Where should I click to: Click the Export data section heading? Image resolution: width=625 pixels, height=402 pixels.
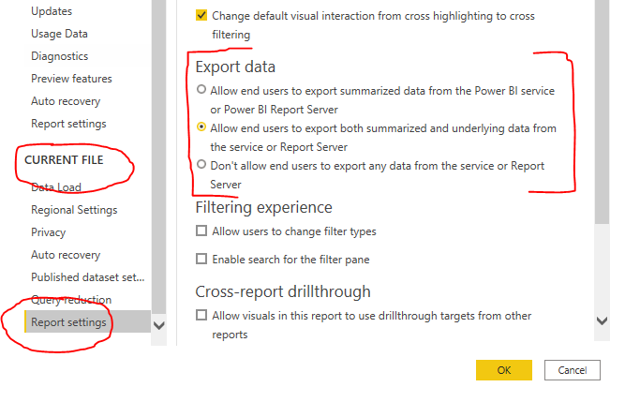coord(235,67)
